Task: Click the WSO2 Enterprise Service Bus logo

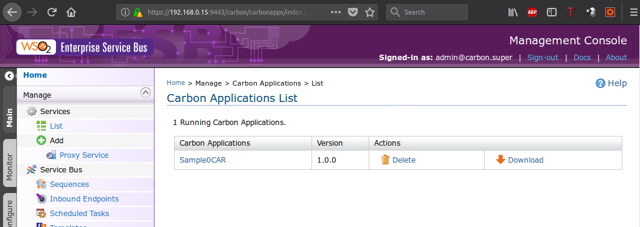Action: (x=85, y=47)
